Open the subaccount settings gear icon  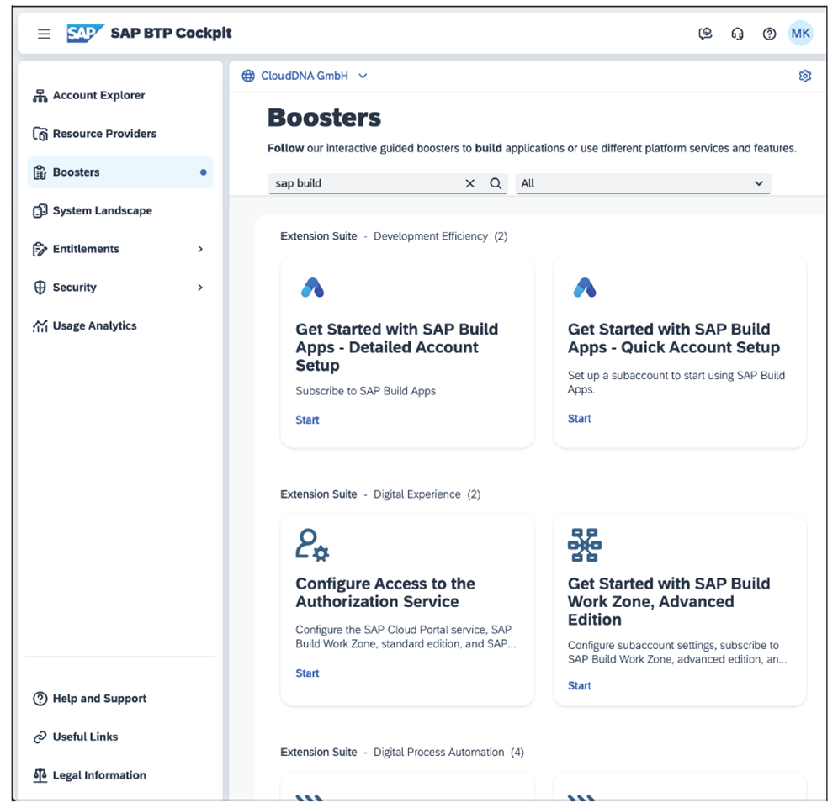pyautogui.click(x=805, y=76)
